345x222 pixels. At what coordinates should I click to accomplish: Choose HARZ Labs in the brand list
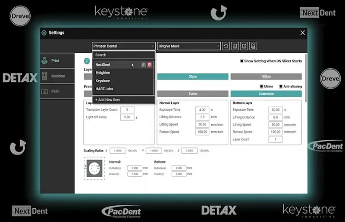click(123, 89)
